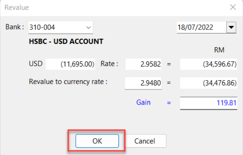Click the USD currency label
Screen dimensions: 243x155
[35, 64]
